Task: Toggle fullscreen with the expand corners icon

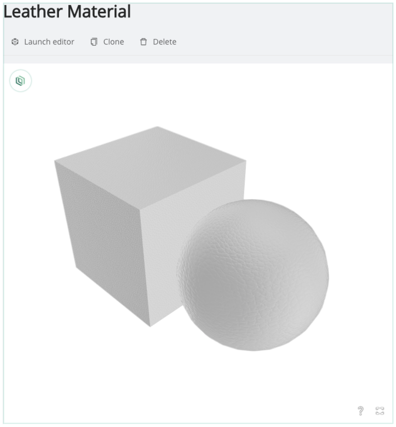Action: [x=380, y=411]
